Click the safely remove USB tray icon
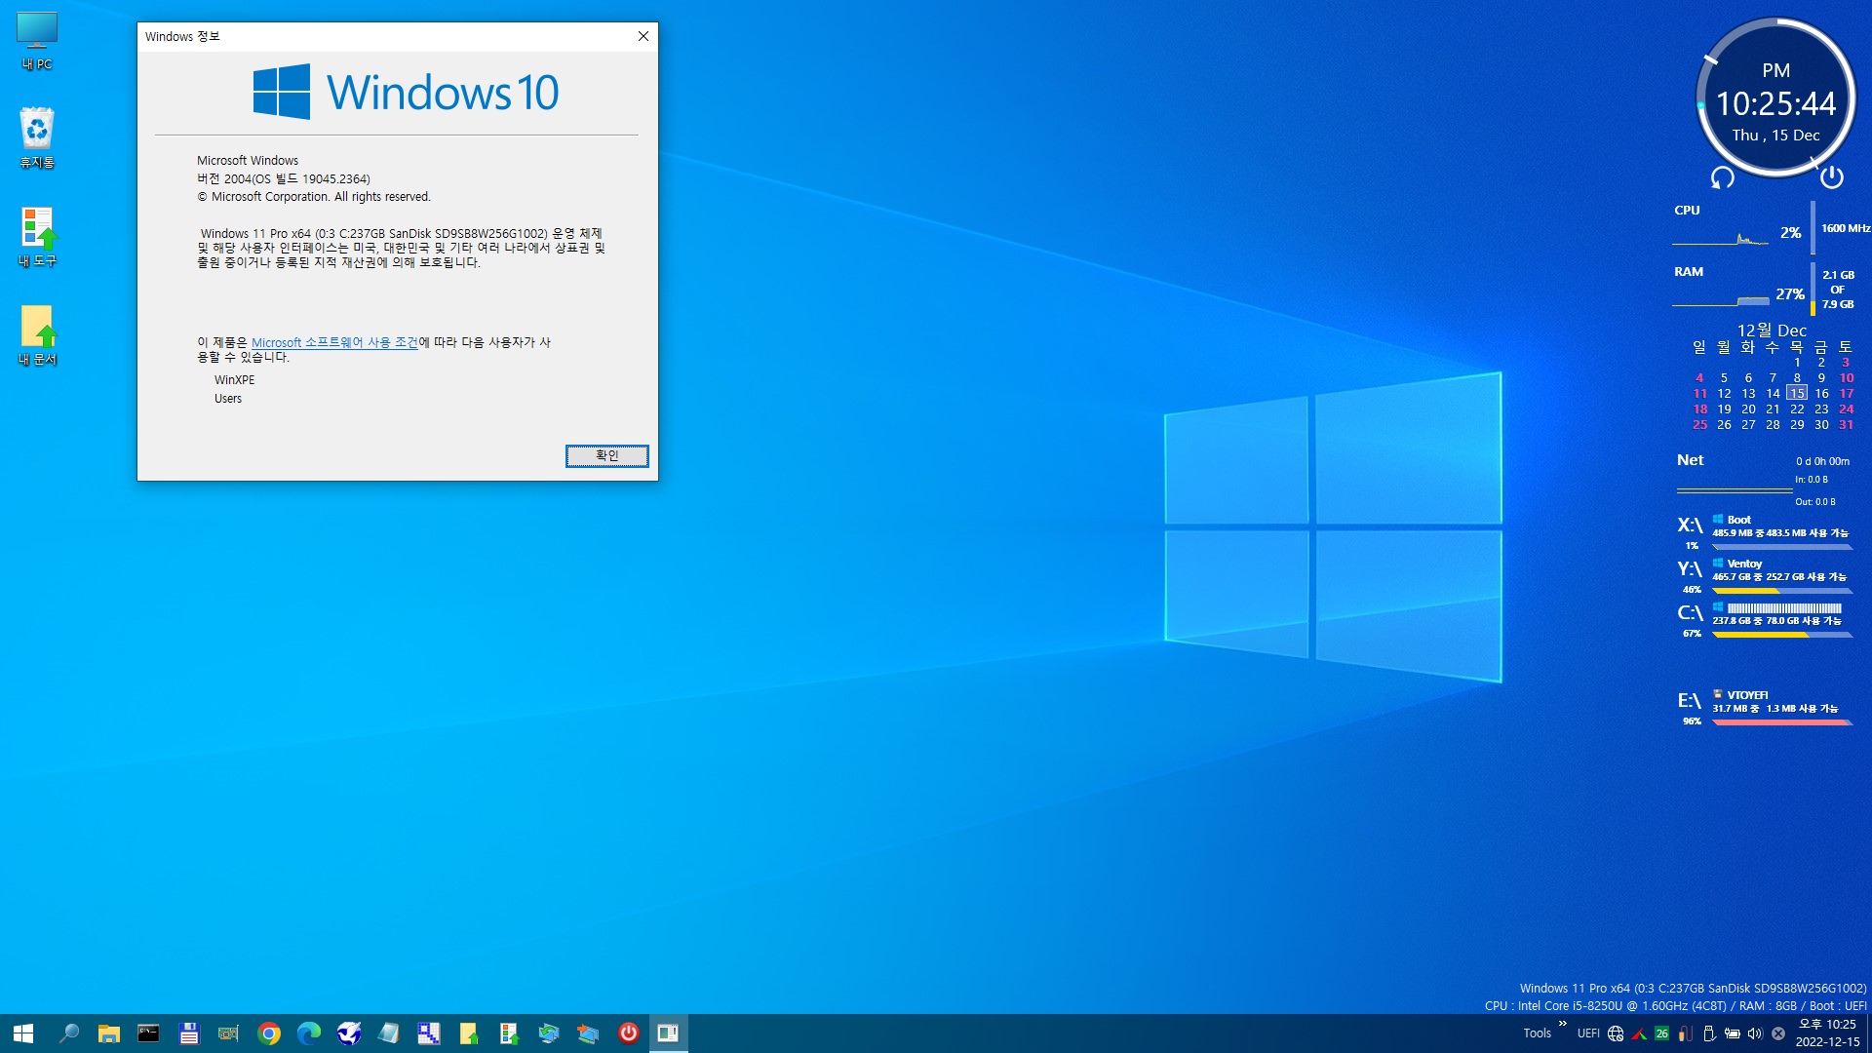1872x1053 pixels. click(1709, 1033)
